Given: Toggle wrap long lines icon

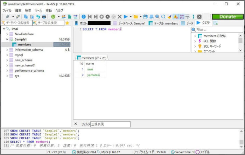Looking at the screenshot, I should 188,17.
